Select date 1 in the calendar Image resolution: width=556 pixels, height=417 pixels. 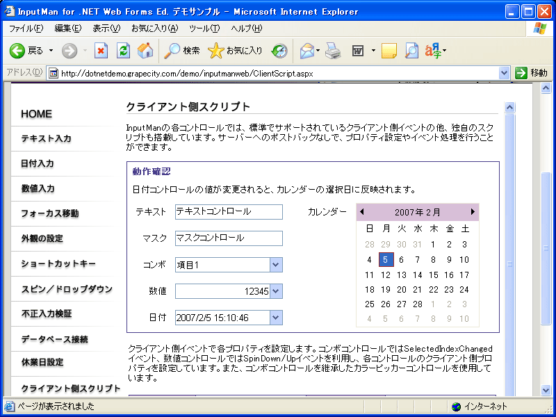pos(432,244)
